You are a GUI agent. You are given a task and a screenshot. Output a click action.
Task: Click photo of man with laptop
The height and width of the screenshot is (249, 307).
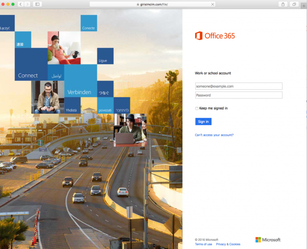(x=130, y=130)
